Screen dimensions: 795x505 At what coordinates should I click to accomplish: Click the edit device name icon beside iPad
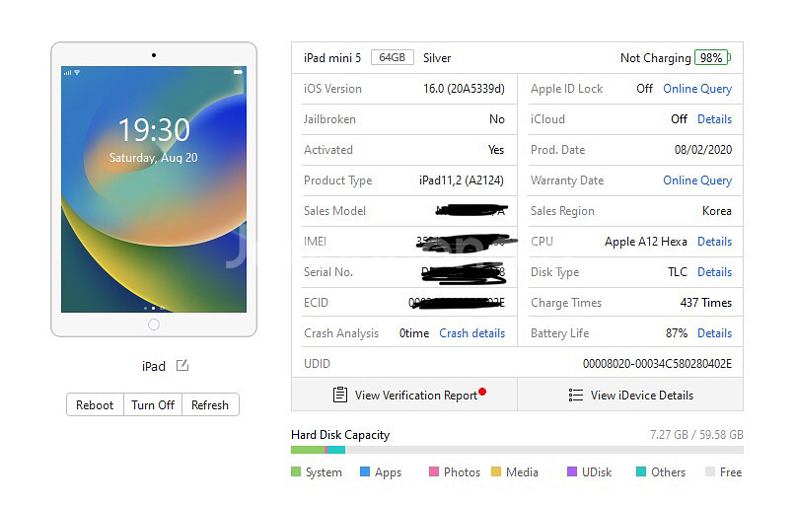click(182, 365)
